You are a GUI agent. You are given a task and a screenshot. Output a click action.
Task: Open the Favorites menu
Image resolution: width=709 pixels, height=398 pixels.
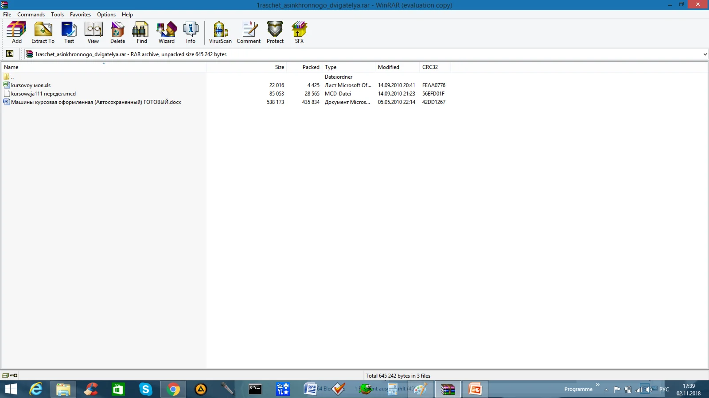pyautogui.click(x=80, y=15)
